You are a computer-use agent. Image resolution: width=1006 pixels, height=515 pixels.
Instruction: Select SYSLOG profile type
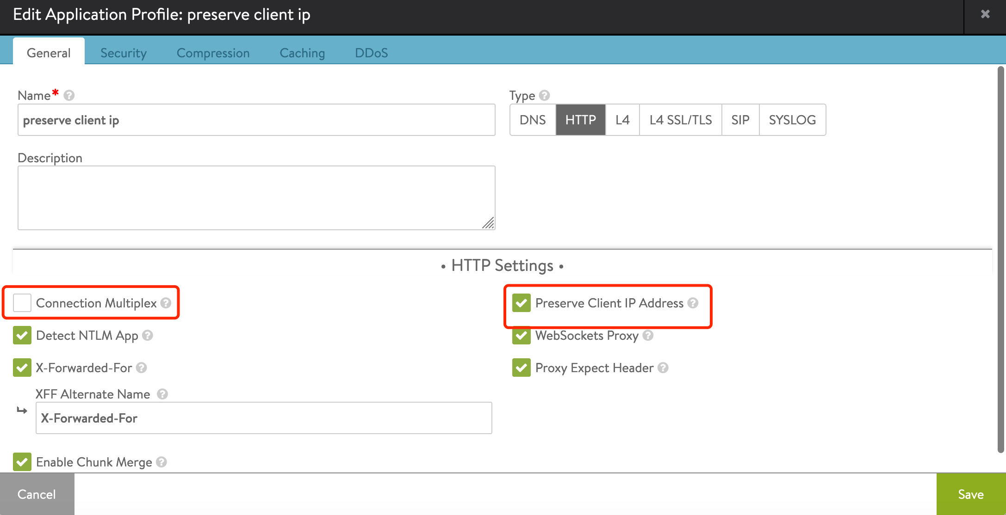[792, 120]
